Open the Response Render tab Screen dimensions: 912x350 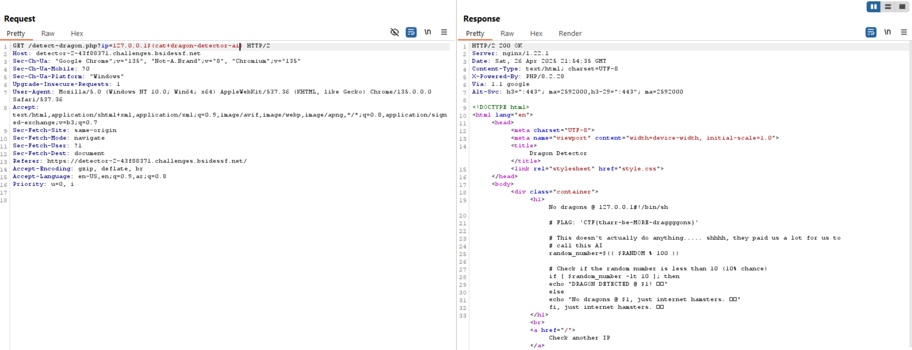click(570, 33)
